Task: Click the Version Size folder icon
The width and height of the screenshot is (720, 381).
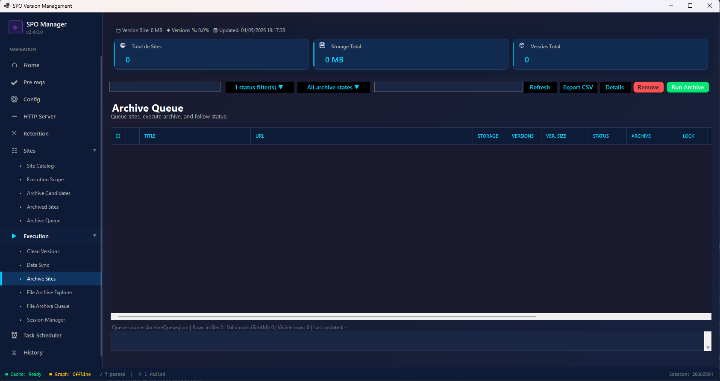Action: point(118,30)
